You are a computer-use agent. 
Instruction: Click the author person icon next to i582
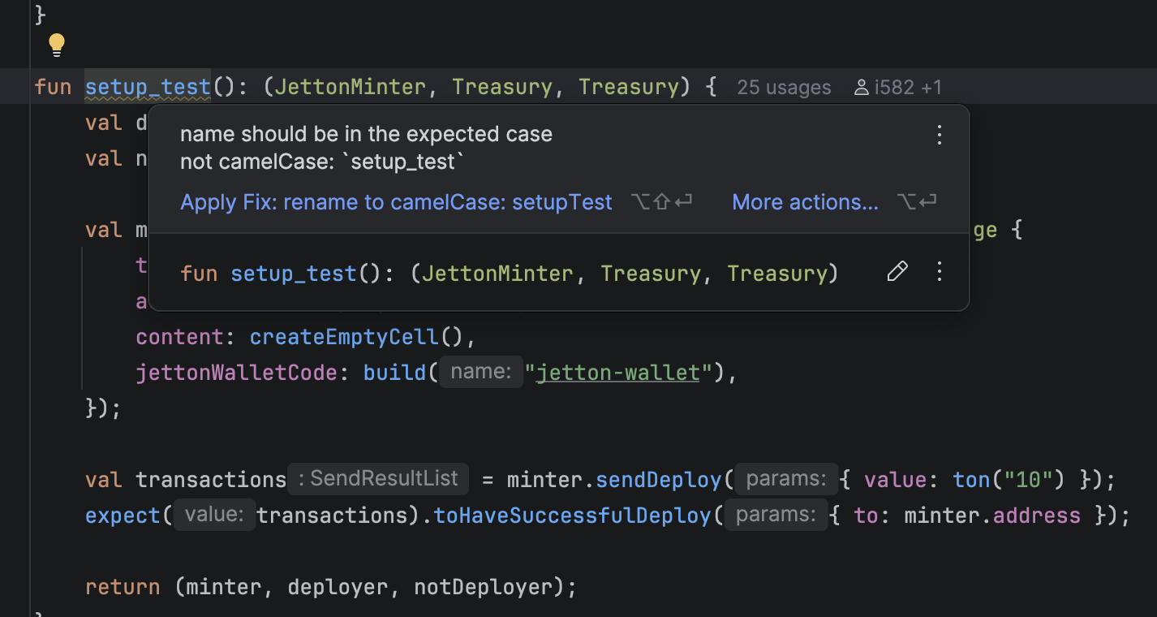coord(862,88)
